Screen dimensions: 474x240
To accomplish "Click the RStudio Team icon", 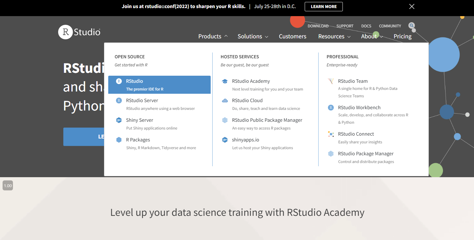I will (x=331, y=81).
